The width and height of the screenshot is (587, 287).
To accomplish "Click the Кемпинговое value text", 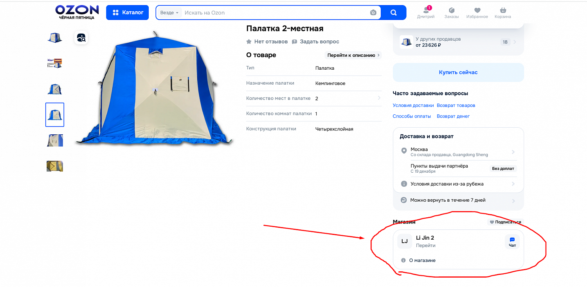I will click(x=330, y=83).
